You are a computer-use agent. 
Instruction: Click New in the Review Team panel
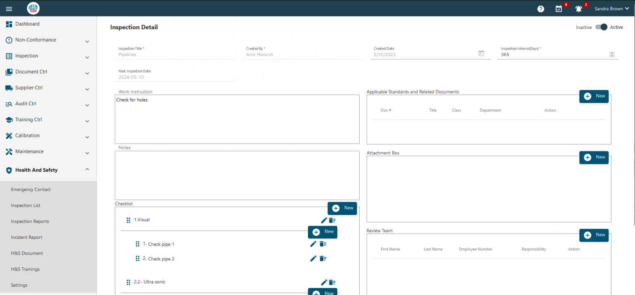[x=594, y=235]
